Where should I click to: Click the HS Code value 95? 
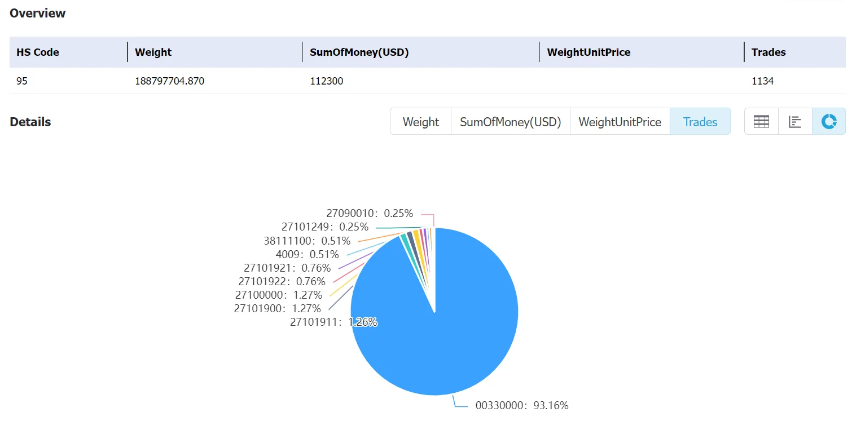22,81
